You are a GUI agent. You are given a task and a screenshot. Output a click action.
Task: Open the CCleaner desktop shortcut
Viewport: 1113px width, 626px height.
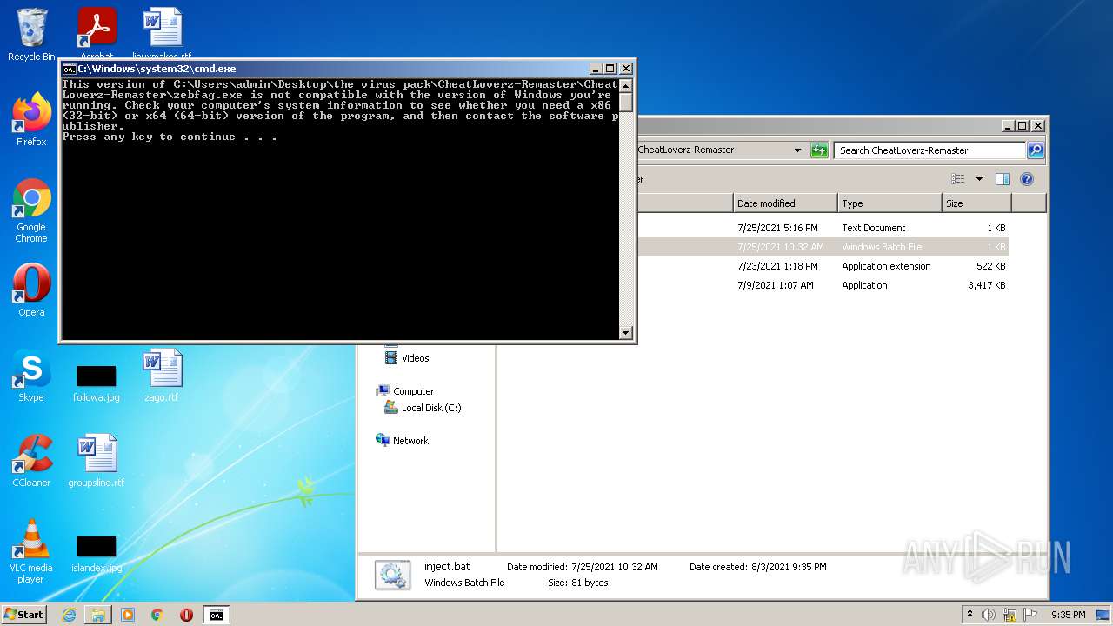tap(31, 461)
